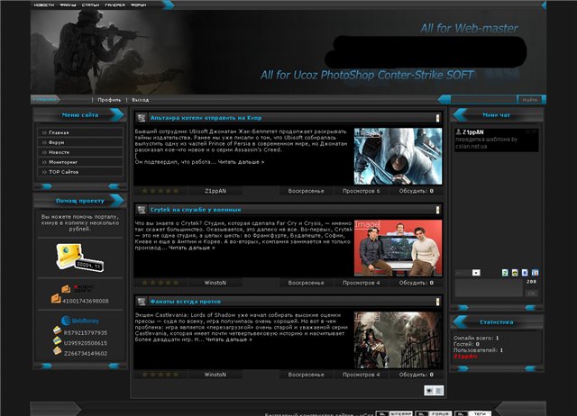Select Новости in the site menu
Screen dimensions: 577x416
pyautogui.click(x=80, y=152)
